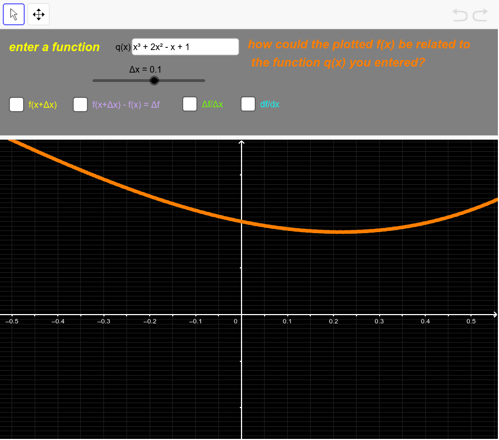The width and height of the screenshot is (499, 440).
Task: Click the x-axis label 0.4
Action: coord(425,321)
